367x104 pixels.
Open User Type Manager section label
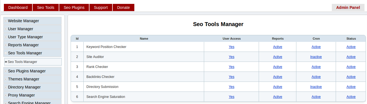point(25,37)
